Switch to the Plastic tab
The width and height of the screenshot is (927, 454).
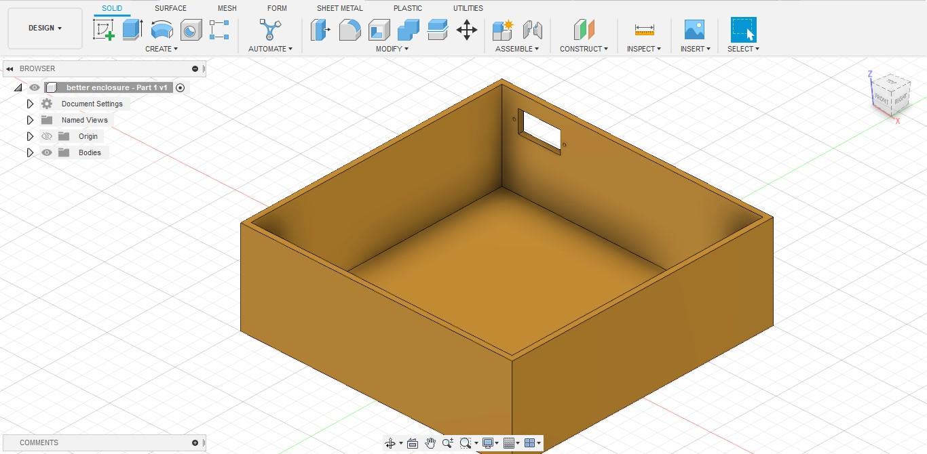click(407, 8)
